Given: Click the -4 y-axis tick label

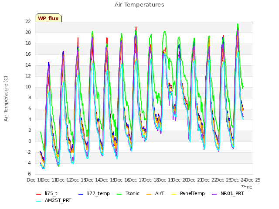Looking at the screenshot, I should [x=29, y=163].
